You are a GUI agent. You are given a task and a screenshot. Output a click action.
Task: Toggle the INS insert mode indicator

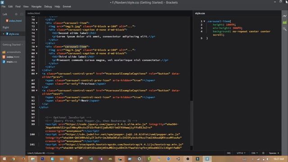click(x=229, y=153)
